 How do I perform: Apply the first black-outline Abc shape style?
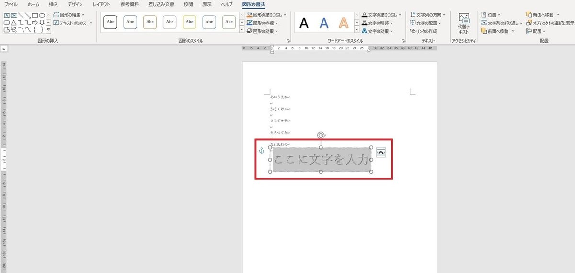(x=111, y=22)
